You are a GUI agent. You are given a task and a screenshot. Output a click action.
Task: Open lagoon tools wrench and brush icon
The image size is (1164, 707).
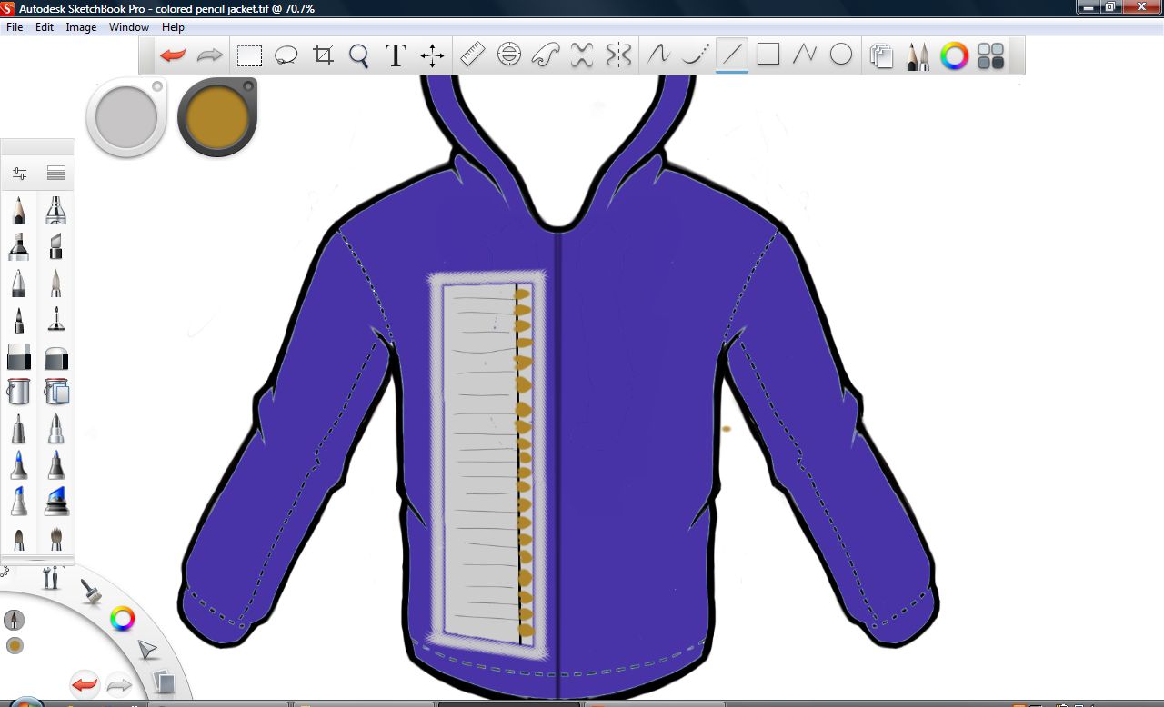pos(52,577)
